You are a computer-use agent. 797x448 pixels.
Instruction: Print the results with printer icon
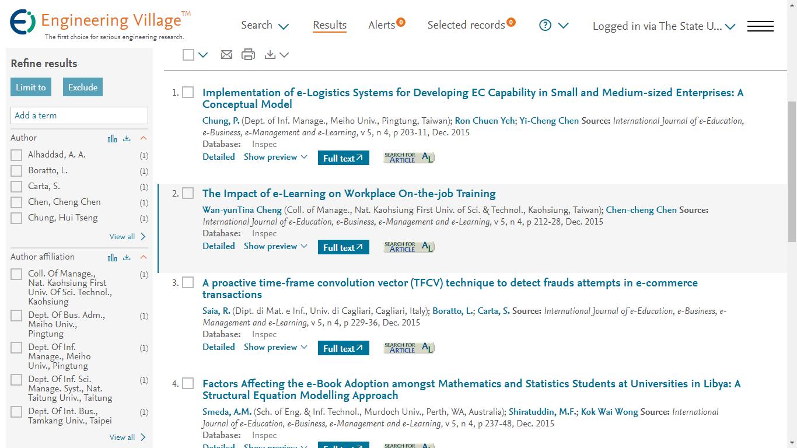(x=249, y=54)
